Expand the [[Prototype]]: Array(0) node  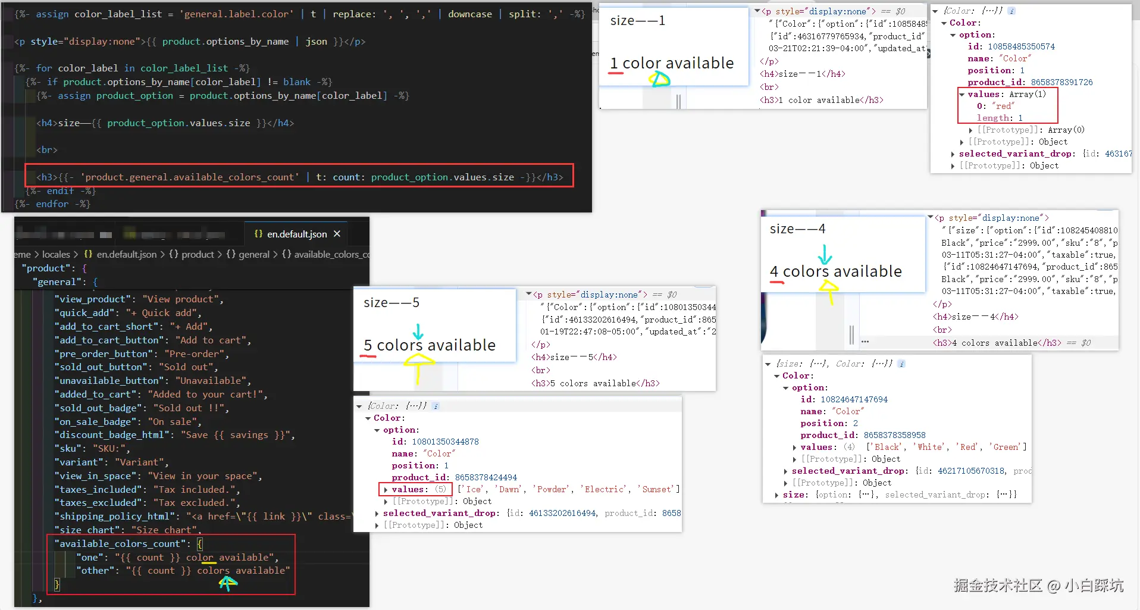pos(971,130)
